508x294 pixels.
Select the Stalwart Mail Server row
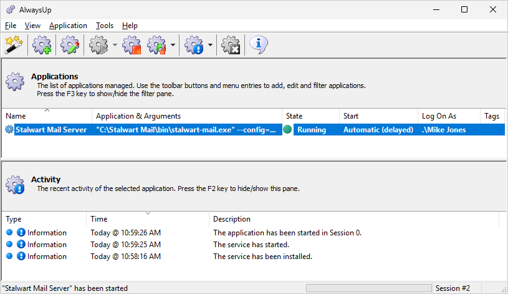coord(254,130)
